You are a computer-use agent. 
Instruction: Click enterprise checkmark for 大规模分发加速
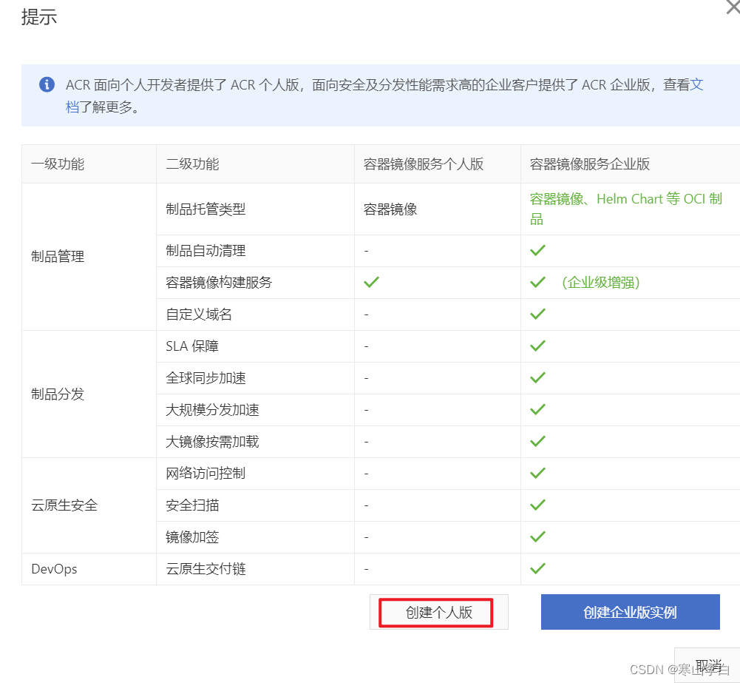[x=537, y=409]
